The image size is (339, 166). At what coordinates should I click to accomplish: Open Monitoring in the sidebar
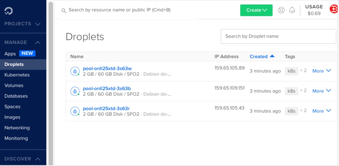16,138
